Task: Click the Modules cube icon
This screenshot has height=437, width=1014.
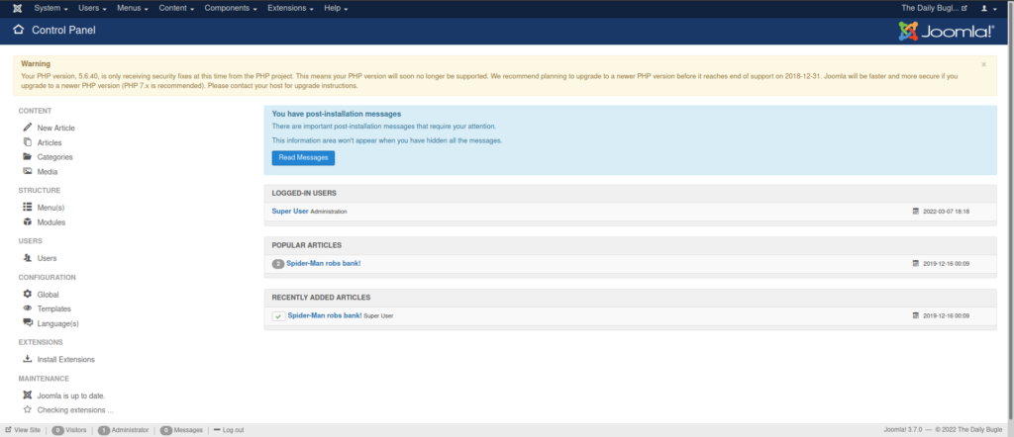Action: [x=27, y=222]
